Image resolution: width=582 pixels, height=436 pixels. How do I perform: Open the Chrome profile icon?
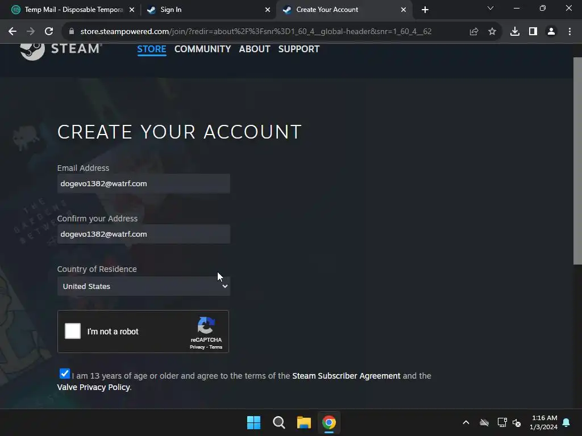551,32
